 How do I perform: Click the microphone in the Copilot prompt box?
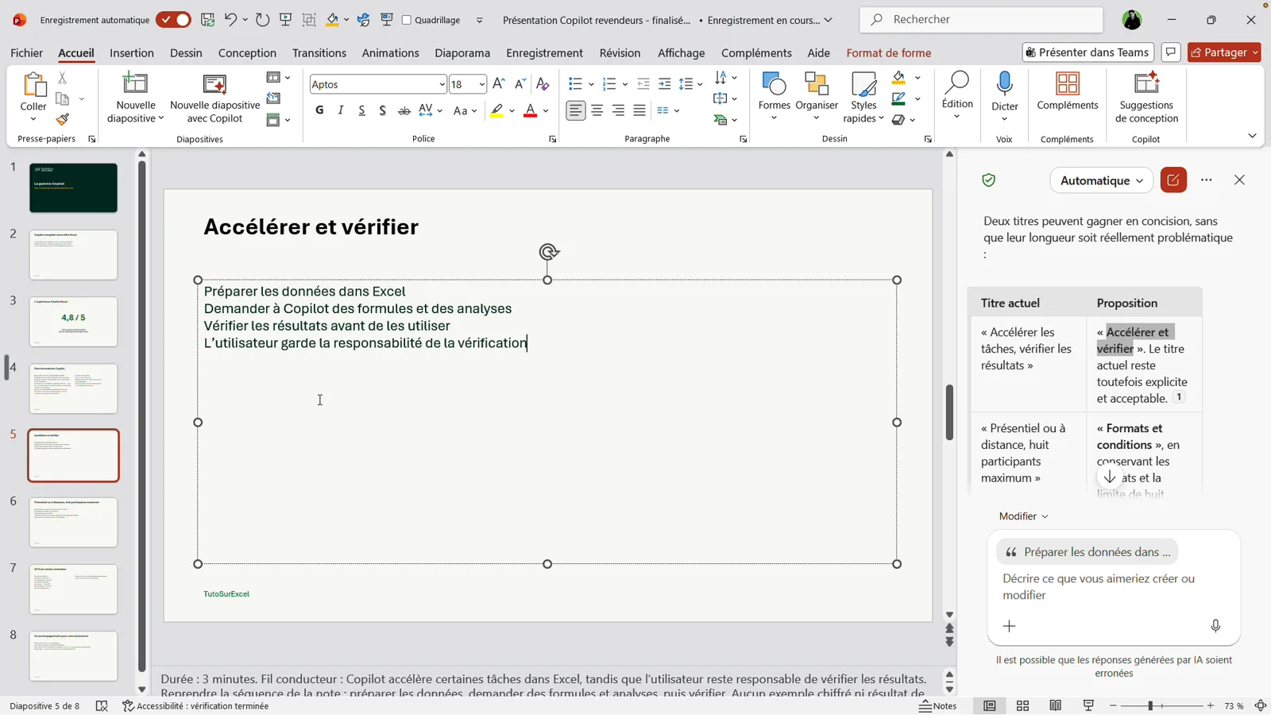click(1215, 626)
